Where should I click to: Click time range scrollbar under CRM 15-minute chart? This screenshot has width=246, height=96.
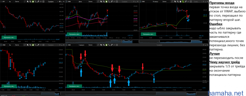(x=174, y=41)
